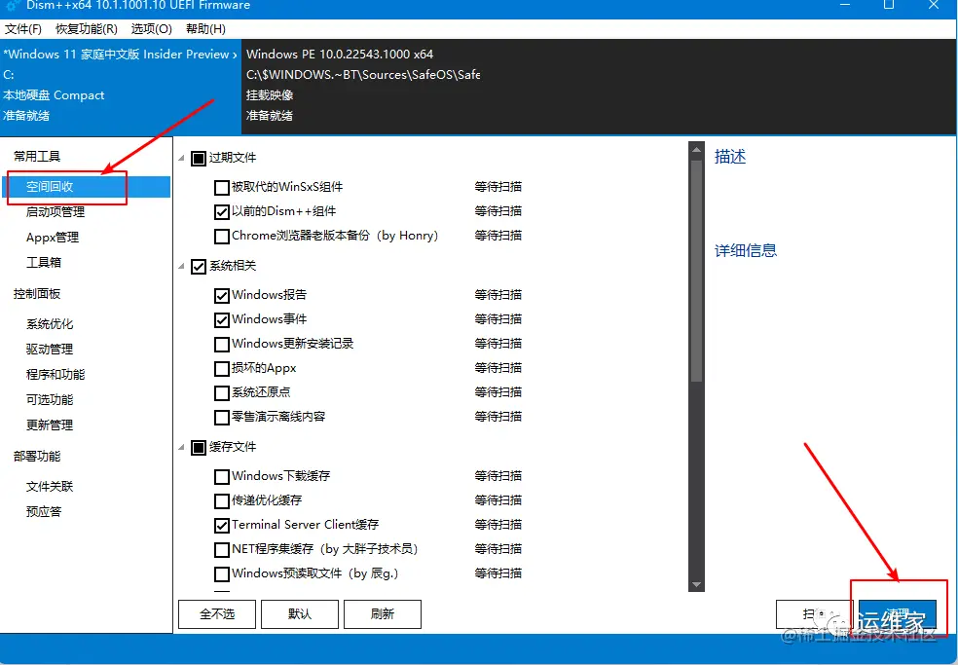Click the 全不选 button
Viewport: 958px width, 665px height.
click(217, 613)
